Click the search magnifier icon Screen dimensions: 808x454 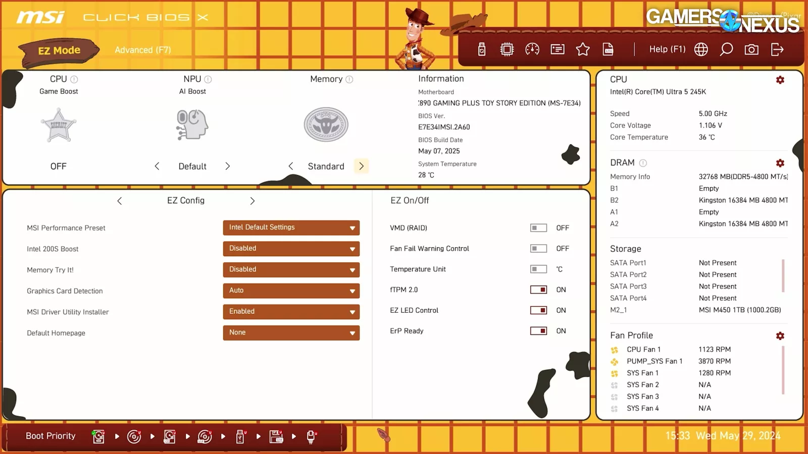pyautogui.click(x=726, y=49)
